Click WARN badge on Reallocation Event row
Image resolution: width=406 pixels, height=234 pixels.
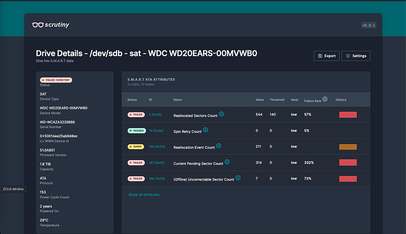136,147
